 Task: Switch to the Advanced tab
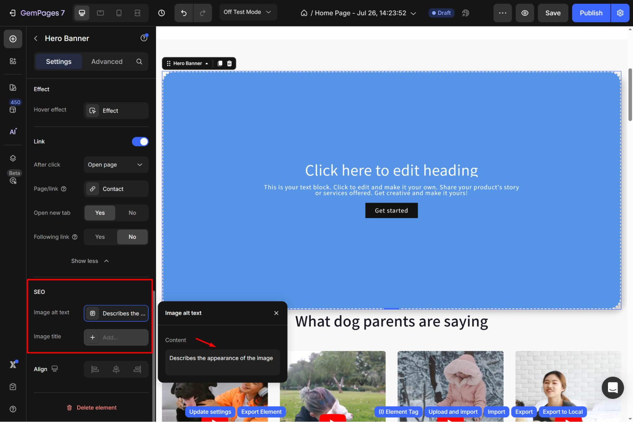coord(107,61)
